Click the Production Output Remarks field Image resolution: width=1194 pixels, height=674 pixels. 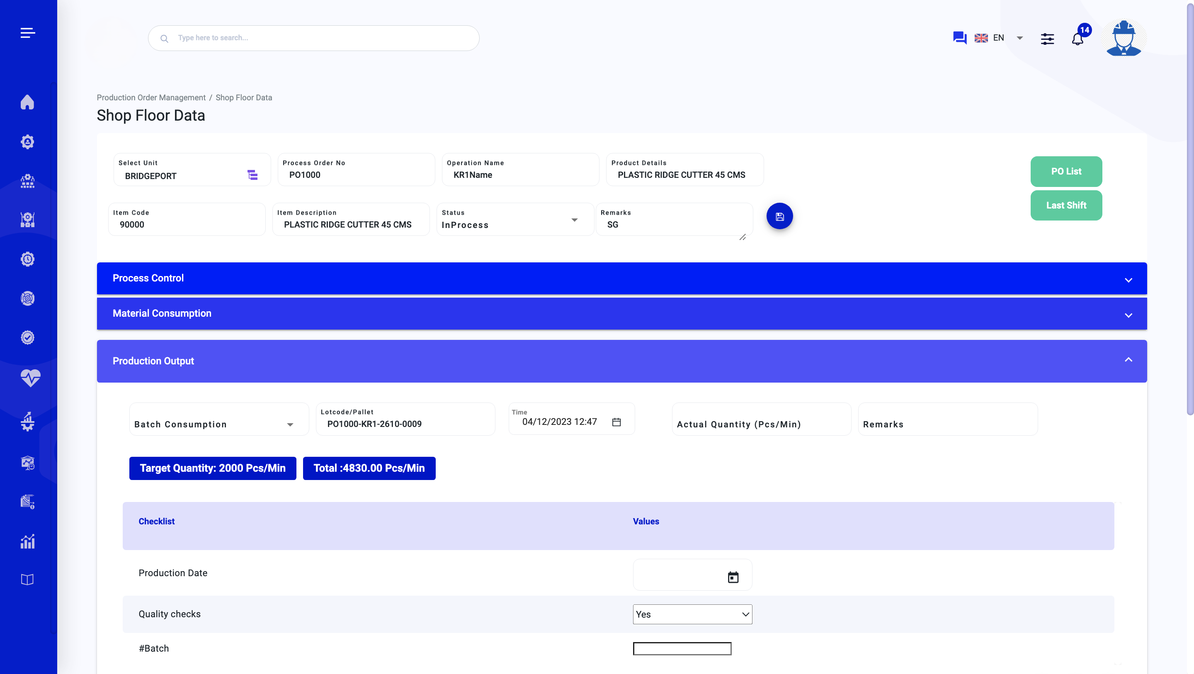click(x=947, y=419)
